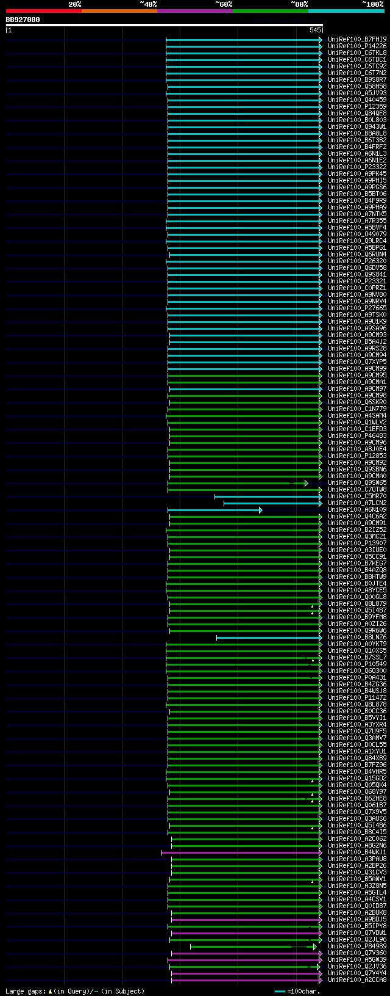Click hit label UniRef100_B5A4J2
This screenshot has height=996, width=390.
357,341
